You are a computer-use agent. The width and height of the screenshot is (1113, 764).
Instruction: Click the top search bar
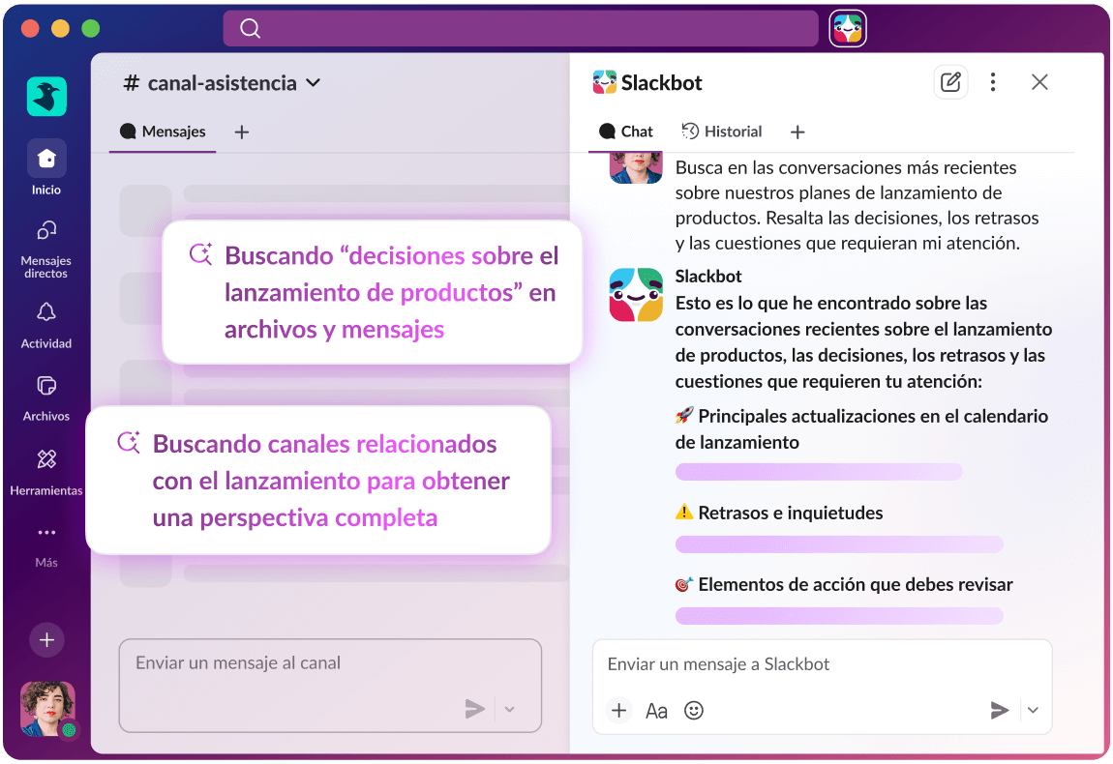pyautogui.click(x=521, y=28)
